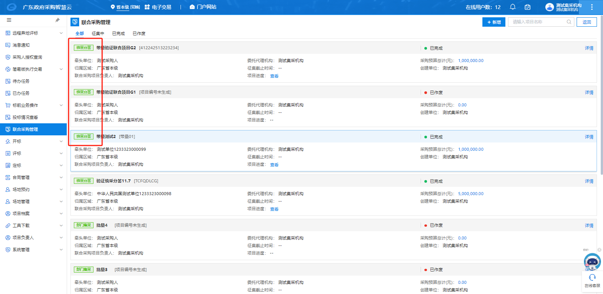The width and height of the screenshot is (603, 294).
Task: Click 待办任务 sidebar icon
Action: point(8,81)
